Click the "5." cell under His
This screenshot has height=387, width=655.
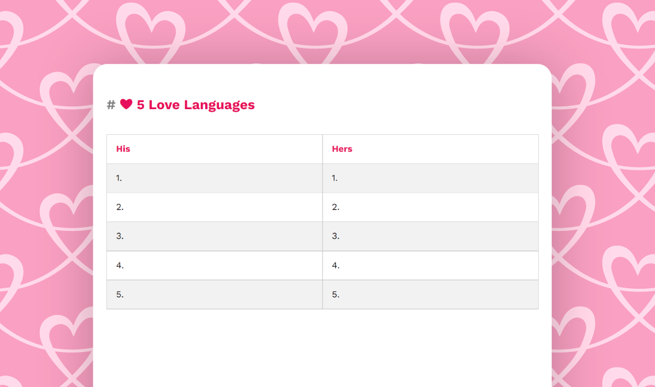(x=215, y=295)
